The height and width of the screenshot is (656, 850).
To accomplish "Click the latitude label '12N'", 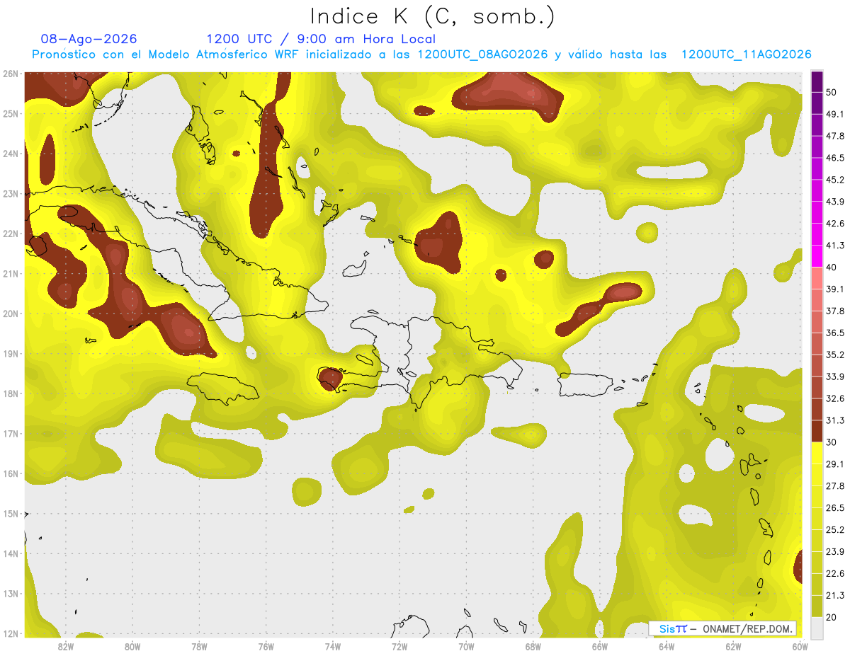I will tap(11, 633).
